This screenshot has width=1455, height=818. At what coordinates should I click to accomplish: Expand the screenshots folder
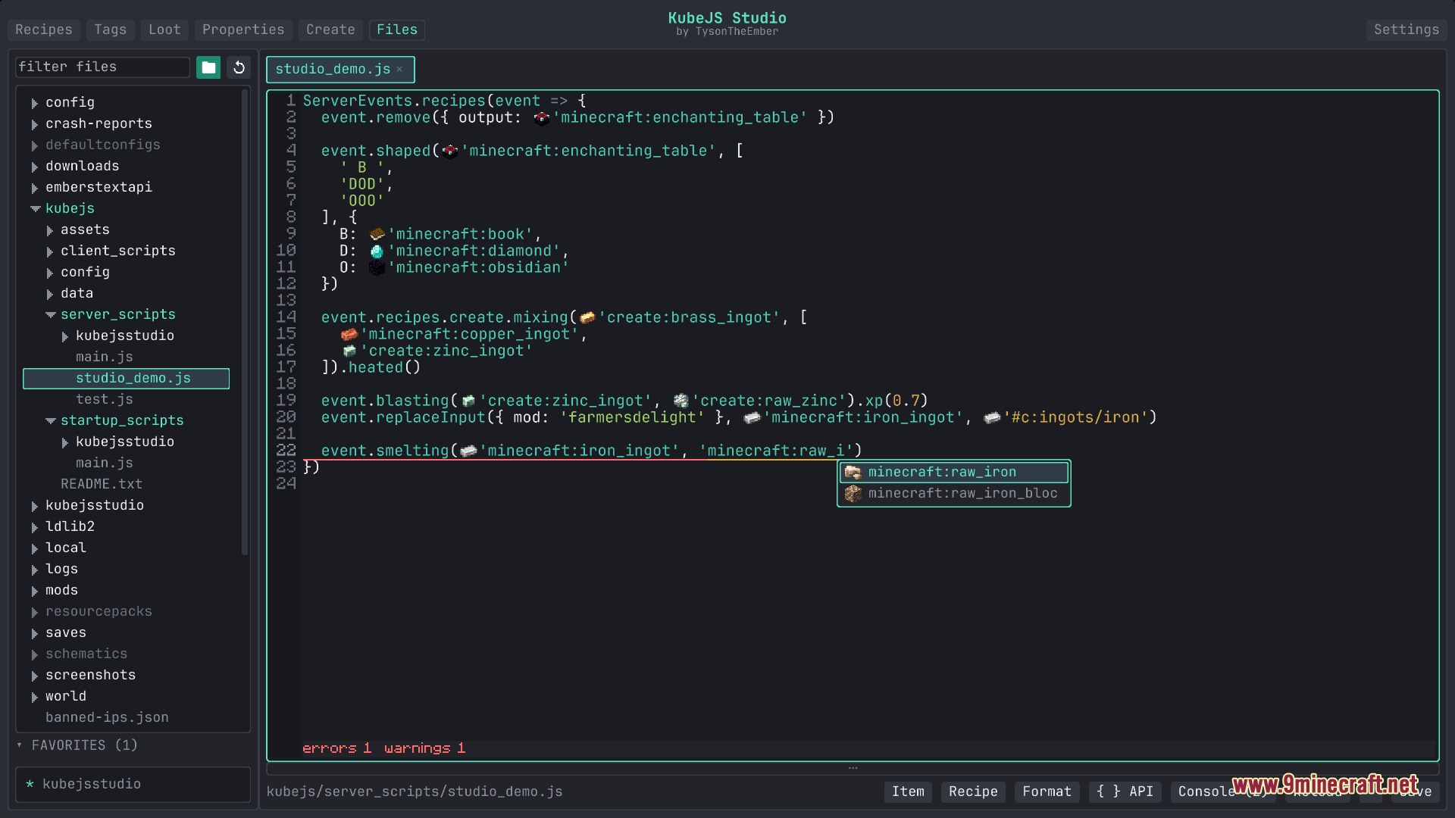click(35, 676)
